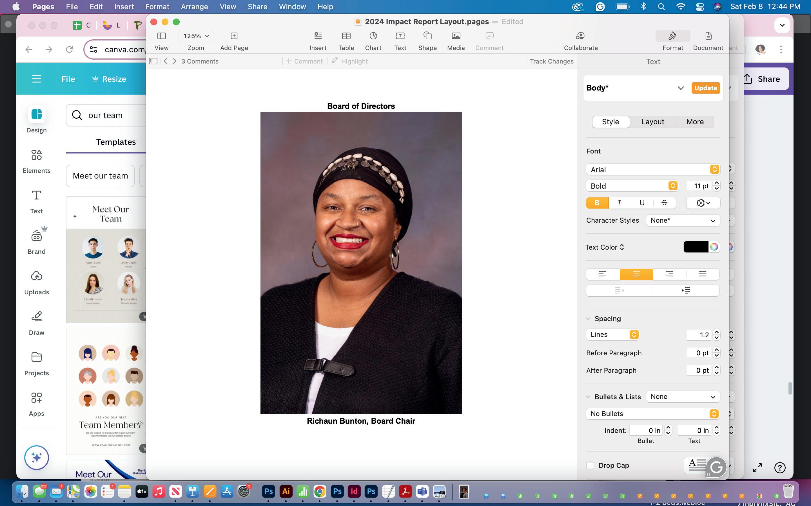Click the Add Page icon

(x=234, y=36)
